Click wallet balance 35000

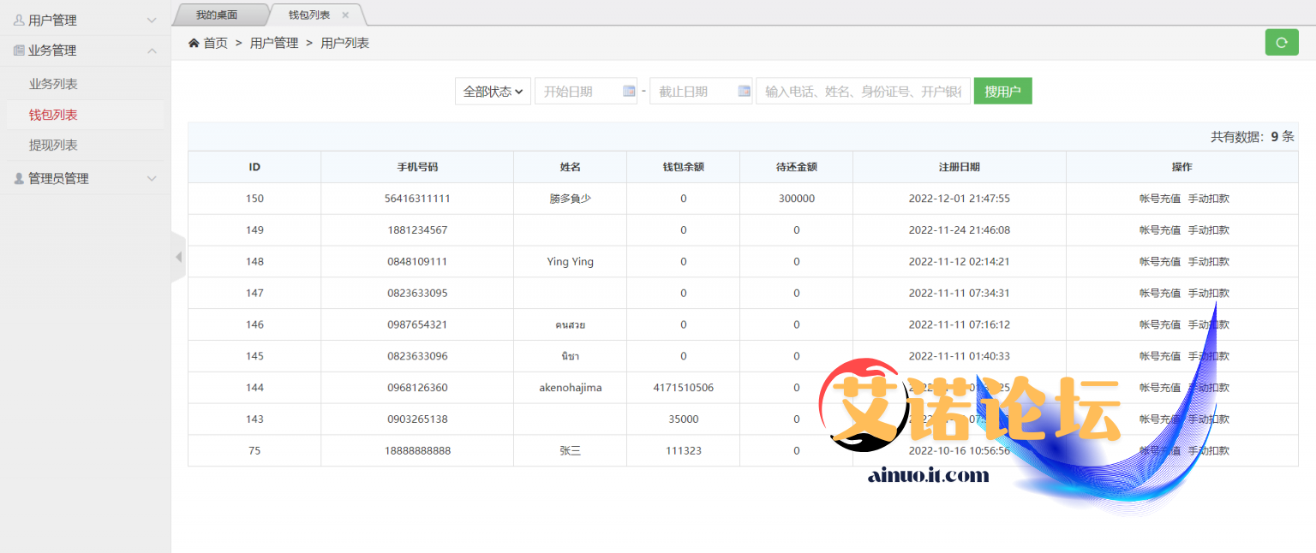[x=683, y=419]
